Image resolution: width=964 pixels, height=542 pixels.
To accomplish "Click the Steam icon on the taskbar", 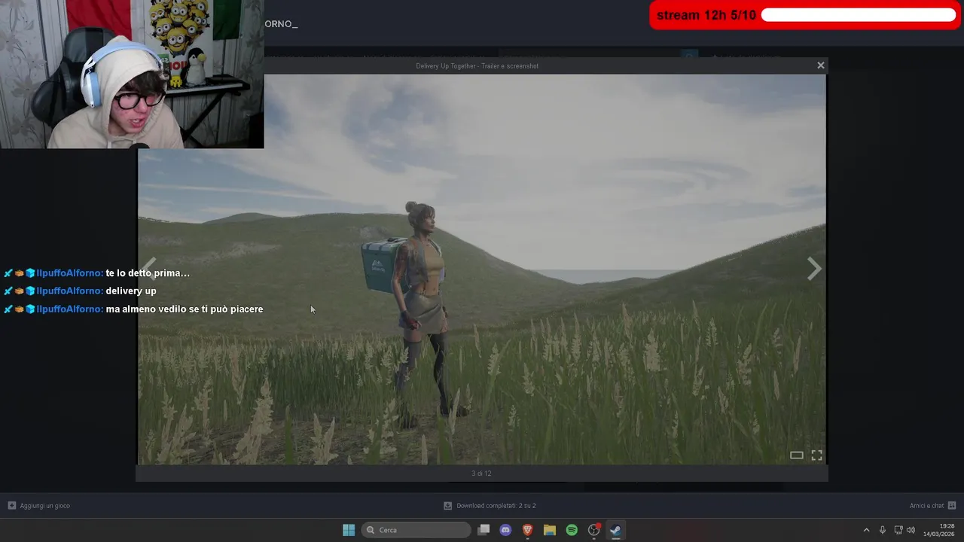I will click(x=615, y=530).
